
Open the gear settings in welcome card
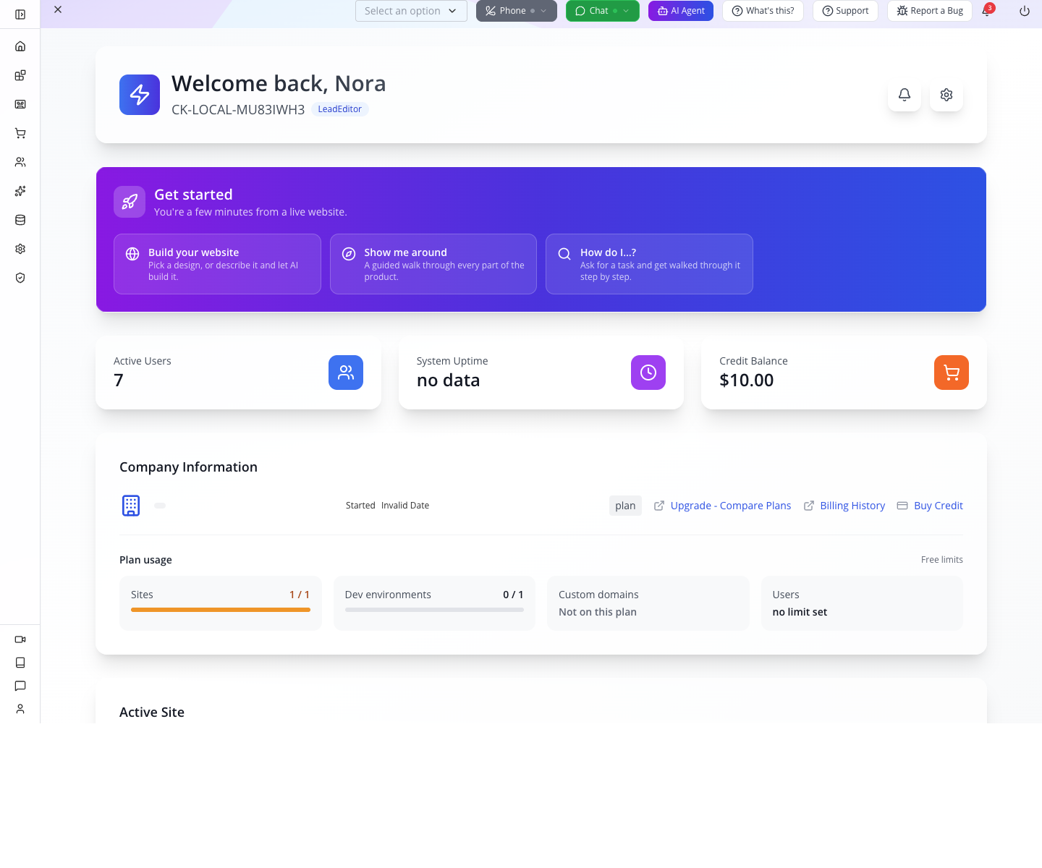point(946,95)
